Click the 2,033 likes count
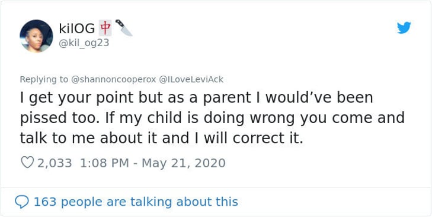Image resolution: width=432 pixels, height=217 pixels. coord(55,163)
